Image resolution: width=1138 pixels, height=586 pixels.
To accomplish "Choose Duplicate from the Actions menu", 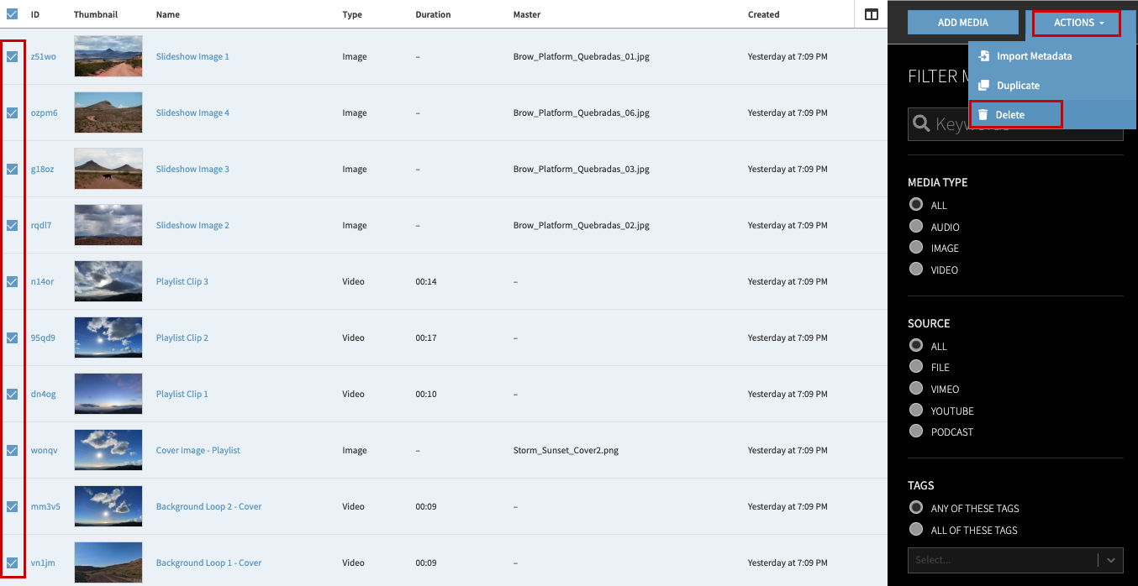I will [x=1018, y=86].
